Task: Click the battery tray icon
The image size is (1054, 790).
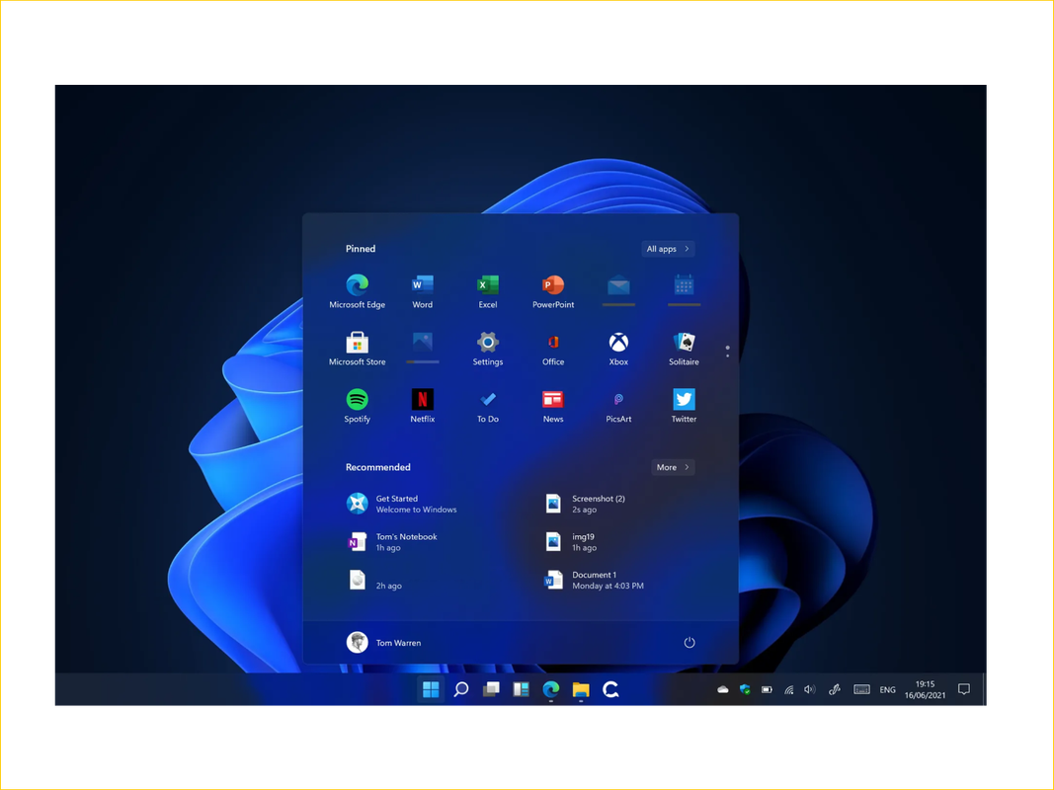Action: pos(767,689)
